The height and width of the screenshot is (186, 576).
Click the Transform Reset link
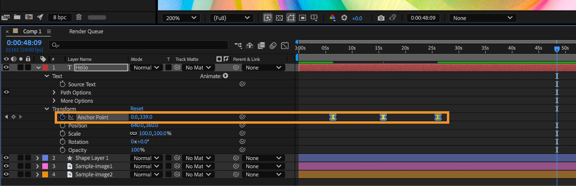click(x=137, y=109)
